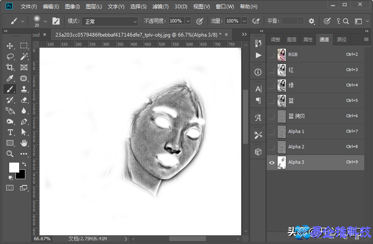The height and width of the screenshot is (244, 373).
Task: Switch to the 图层 panel tab
Action: tap(292, 39)
